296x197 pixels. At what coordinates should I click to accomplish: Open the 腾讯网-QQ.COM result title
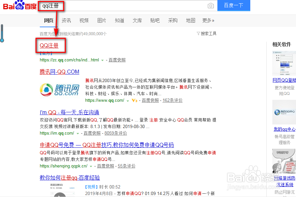tap(60, 72)
